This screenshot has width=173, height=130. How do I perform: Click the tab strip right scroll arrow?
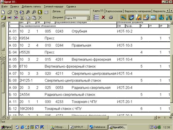click(171, 11)
